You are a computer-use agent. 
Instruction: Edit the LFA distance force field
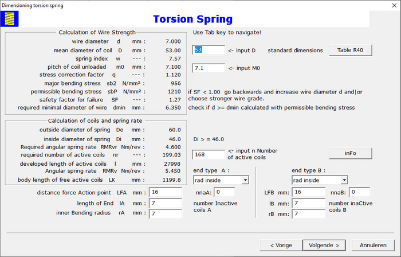click(166, 192)
